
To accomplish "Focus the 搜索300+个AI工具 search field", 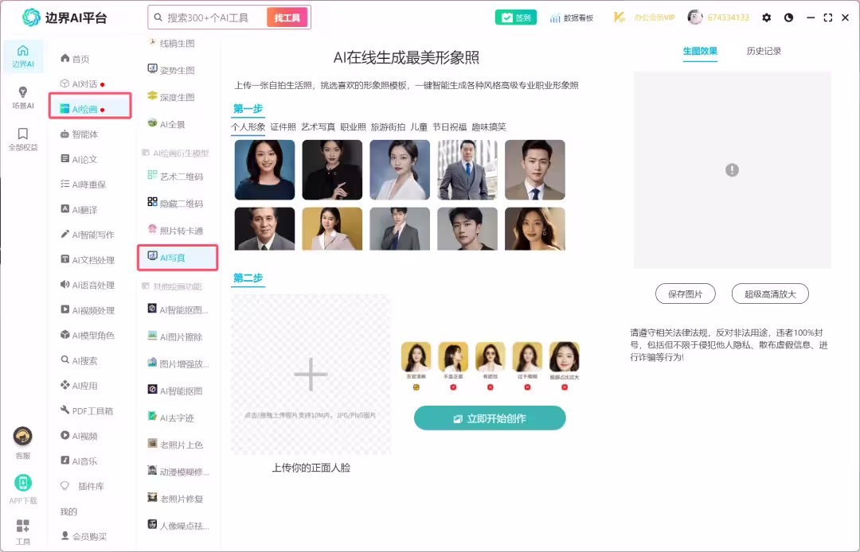I will [x=209, y=17].
